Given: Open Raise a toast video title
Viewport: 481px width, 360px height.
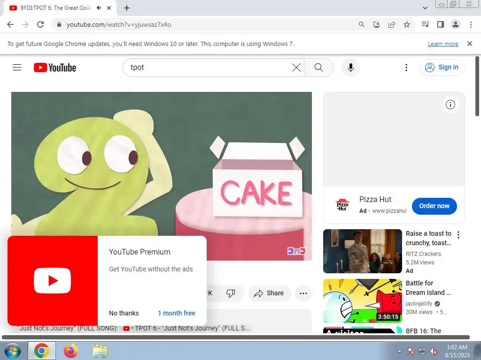Looking at the screenshot, I should pos(428,238).
